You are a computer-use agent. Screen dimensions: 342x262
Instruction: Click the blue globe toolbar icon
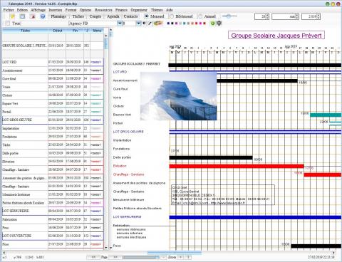(43, 16)
